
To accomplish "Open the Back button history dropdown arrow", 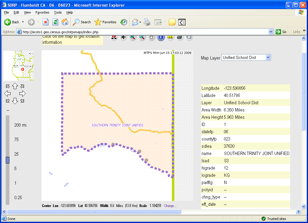I will coord(23,22).
